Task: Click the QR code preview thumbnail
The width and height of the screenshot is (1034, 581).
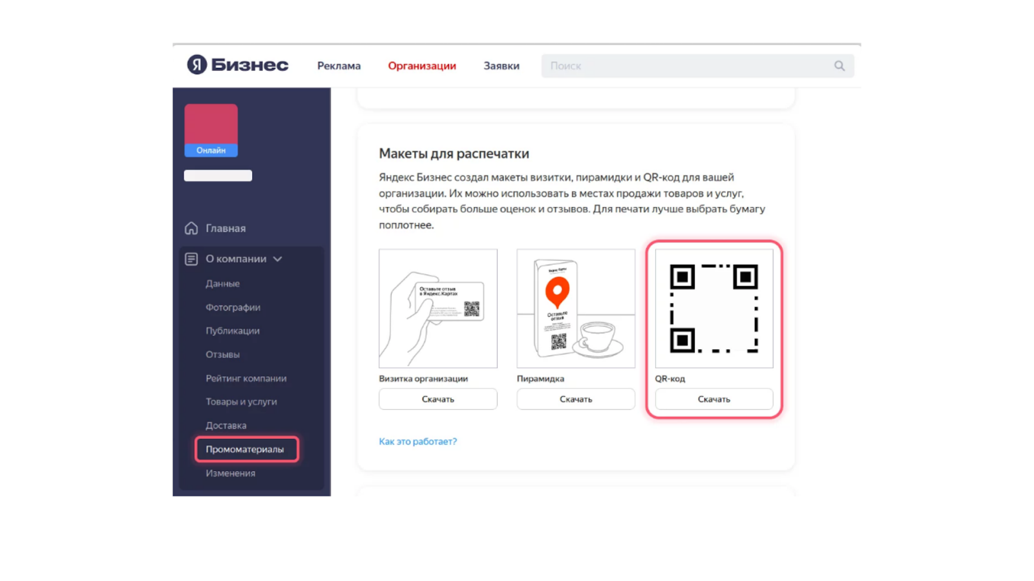Action: (714, 309)
